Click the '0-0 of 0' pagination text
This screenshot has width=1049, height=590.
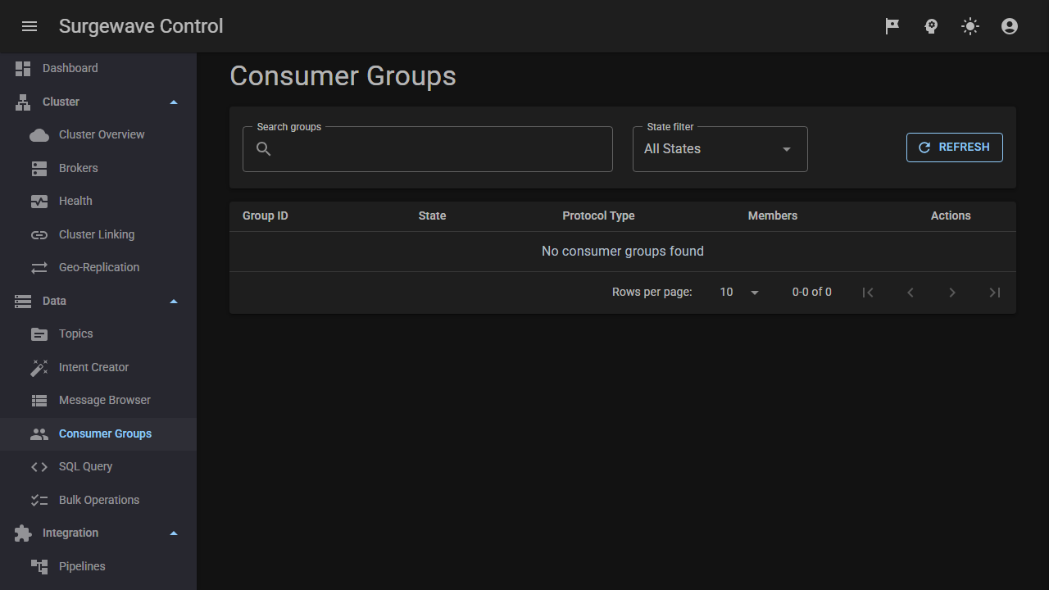click(x=812, y=293)
